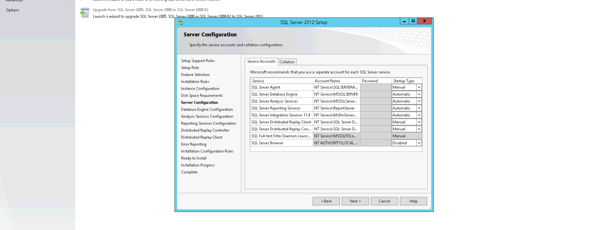
Task: Open Distributed Replay Client startup type dropdown
Action: point(419,122)
